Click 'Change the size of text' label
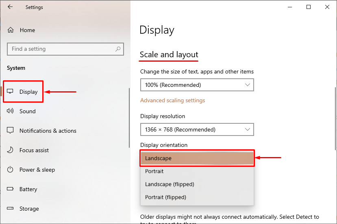The image size is (337, 224). pos(197,72)
